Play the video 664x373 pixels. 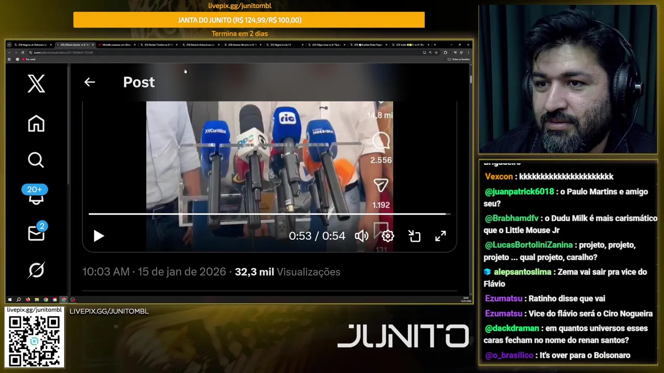tap(99, 236)
